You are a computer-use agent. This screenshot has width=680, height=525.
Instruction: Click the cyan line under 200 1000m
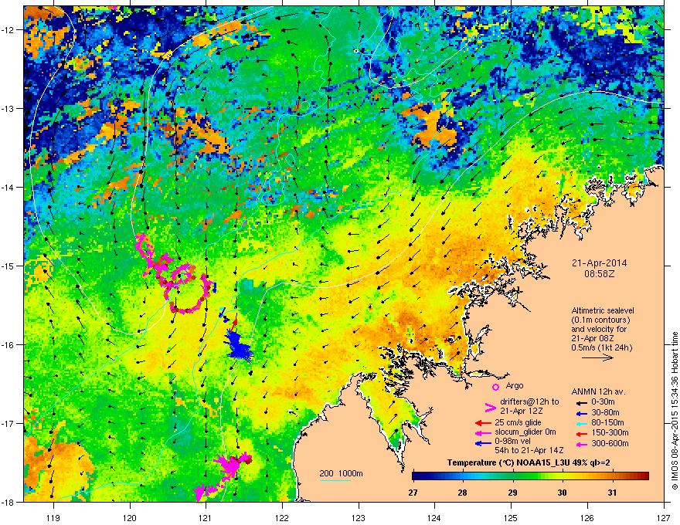tap(335, 480)
